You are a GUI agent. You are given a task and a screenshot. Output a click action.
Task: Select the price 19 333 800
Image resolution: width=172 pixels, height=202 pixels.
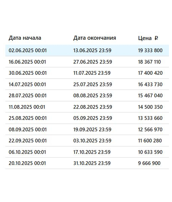pyautogui.click(x=150, y=50)
